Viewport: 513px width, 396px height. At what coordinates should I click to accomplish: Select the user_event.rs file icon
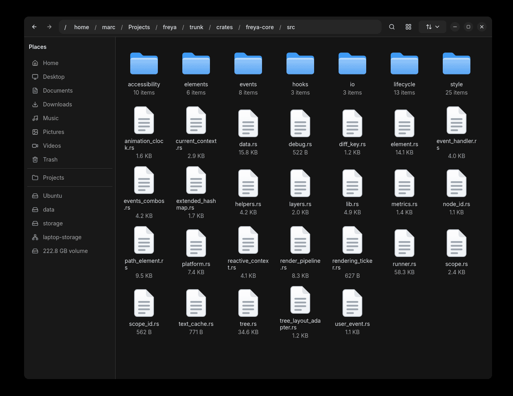tap(352, 303)
